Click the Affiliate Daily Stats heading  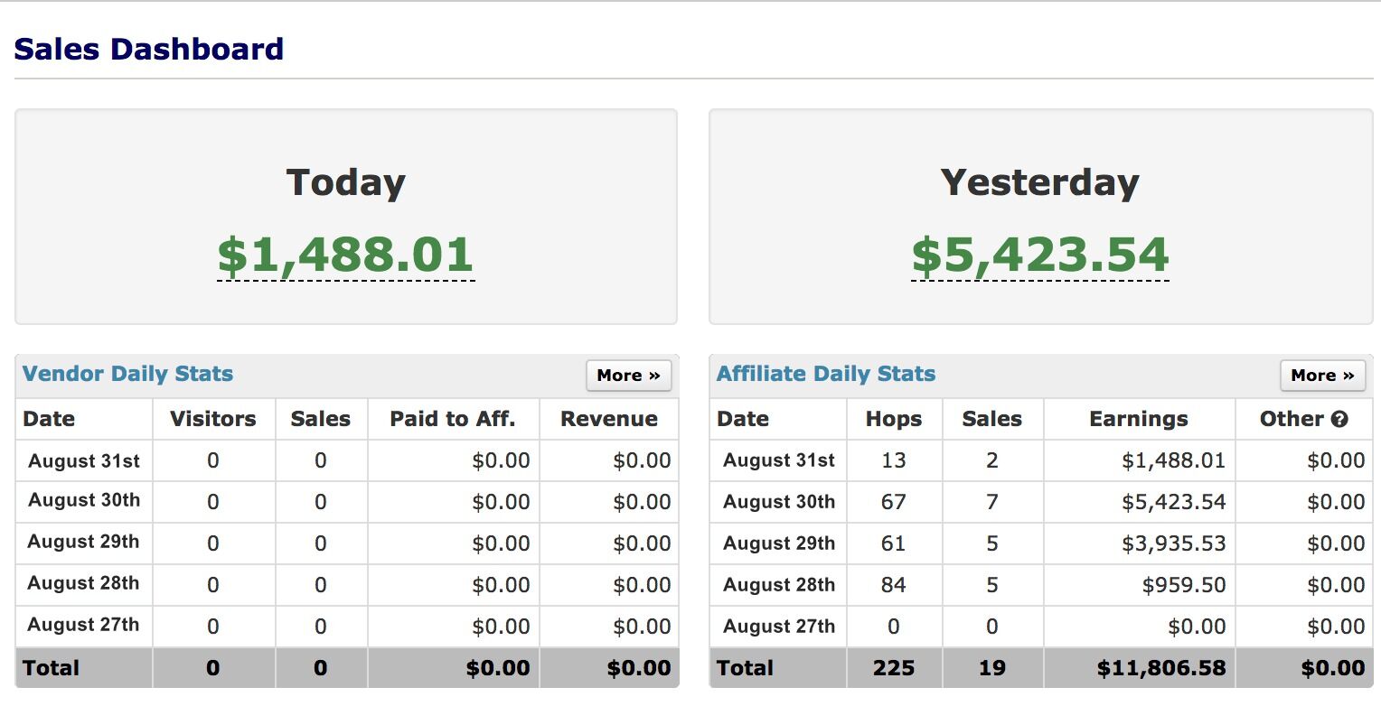pyautogui.click(x=826, y=374)
